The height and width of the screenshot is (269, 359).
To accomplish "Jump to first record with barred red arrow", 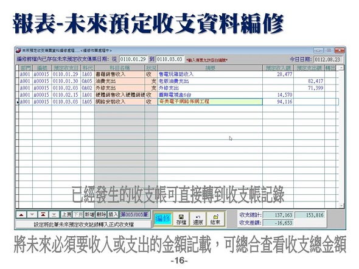I will click(x=43, y=215).
